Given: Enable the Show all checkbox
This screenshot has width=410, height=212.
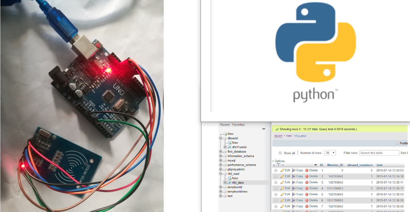Looking at the screenshot, I should click(x=280, y=153).
